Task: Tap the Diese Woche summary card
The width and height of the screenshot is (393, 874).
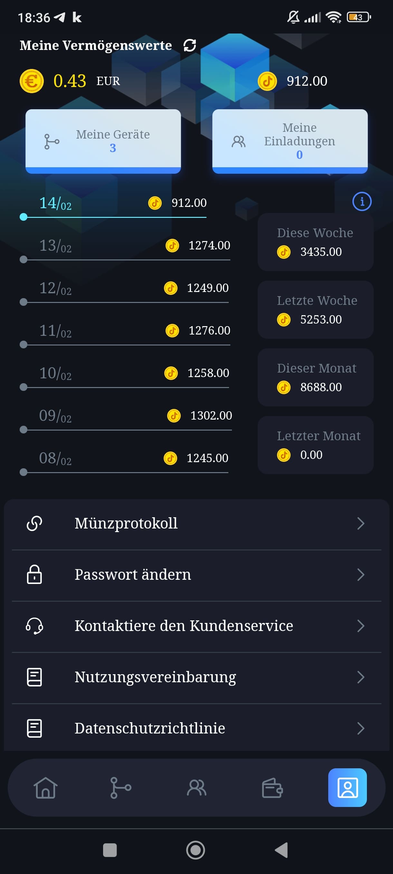Action: (x=315, y=242)
